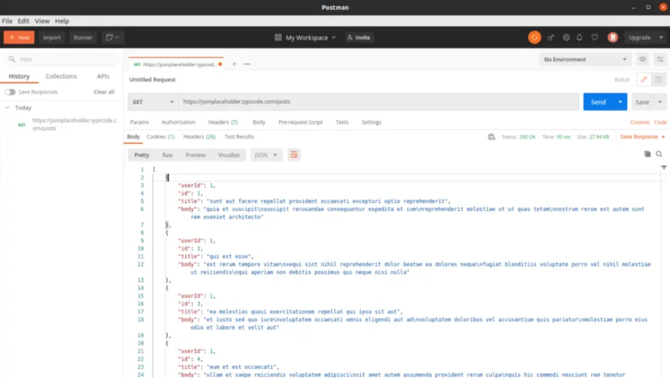Search the response with magnifier icon

pos(659,154)
